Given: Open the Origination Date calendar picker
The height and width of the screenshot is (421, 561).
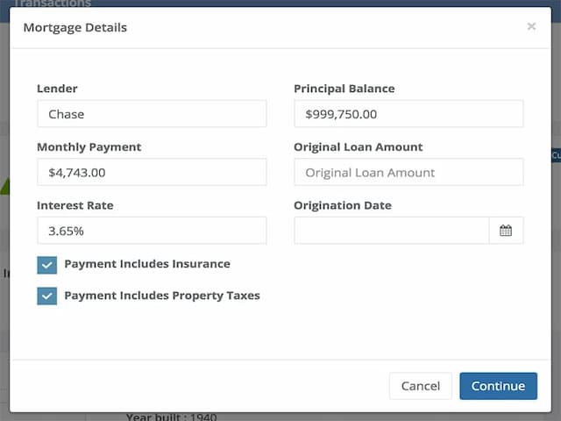Looking at the screenshot, I should 506,231.
